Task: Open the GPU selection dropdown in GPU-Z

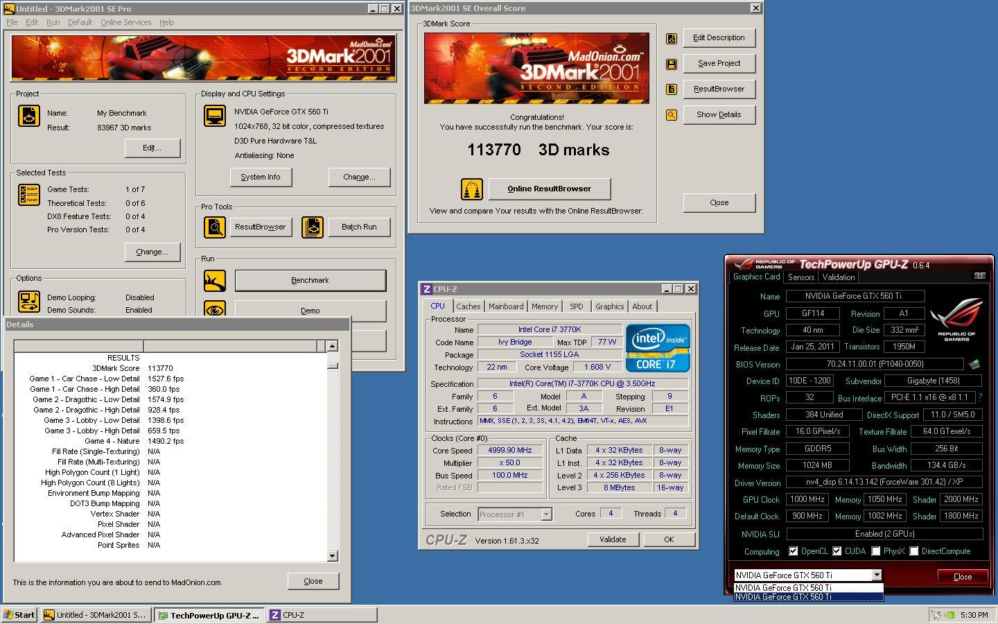Action: 877,575
